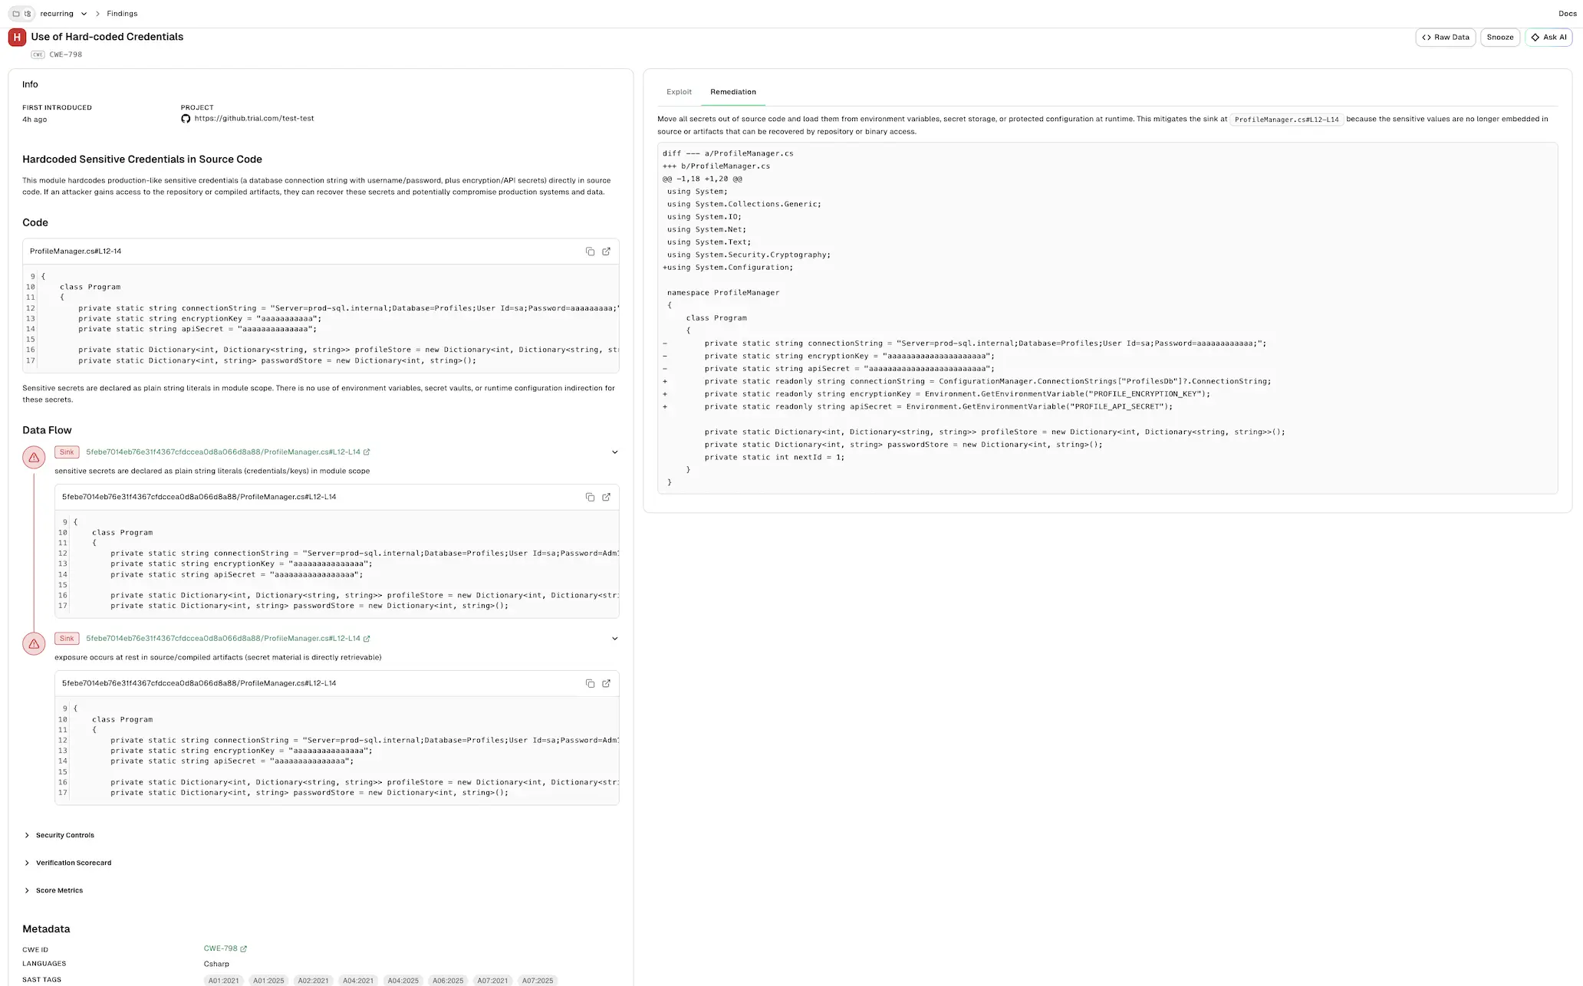This screenshot has height=986, width=1583.
Task: Click first sink's red warning triangle icon
Action: click(34, 458)
